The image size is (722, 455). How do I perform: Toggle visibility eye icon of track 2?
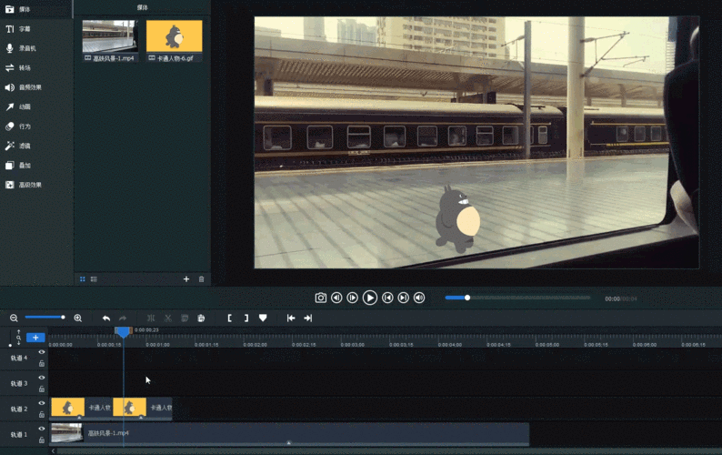point(42,403)
